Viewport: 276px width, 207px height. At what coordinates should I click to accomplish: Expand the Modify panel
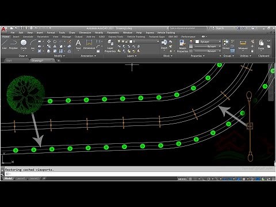59,56
